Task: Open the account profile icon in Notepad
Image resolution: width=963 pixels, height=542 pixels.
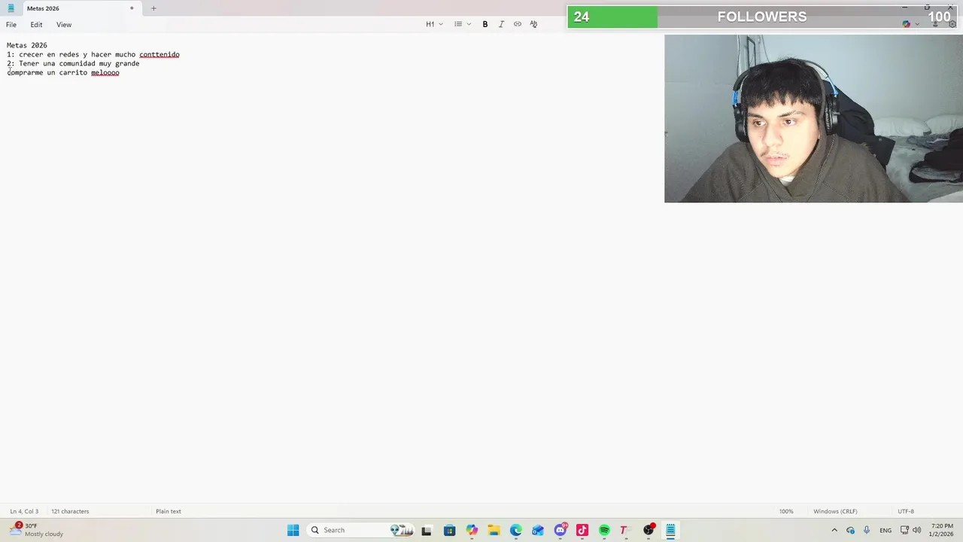Action: tap(935, 24)
